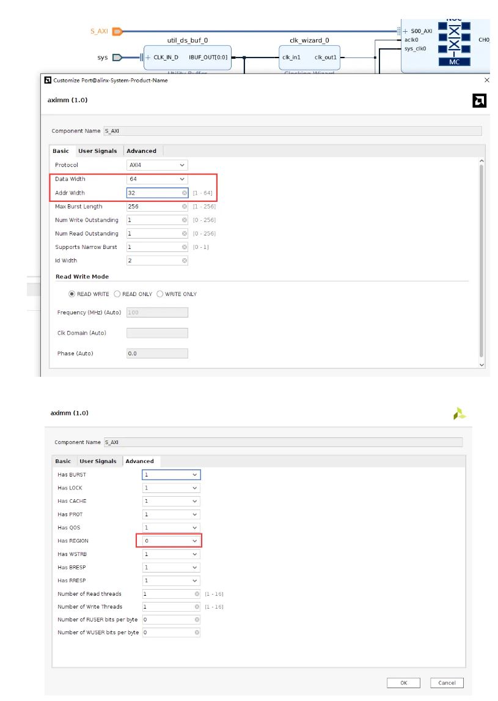Select the util_ds_buf_0 block in diagram

point(188,57)
